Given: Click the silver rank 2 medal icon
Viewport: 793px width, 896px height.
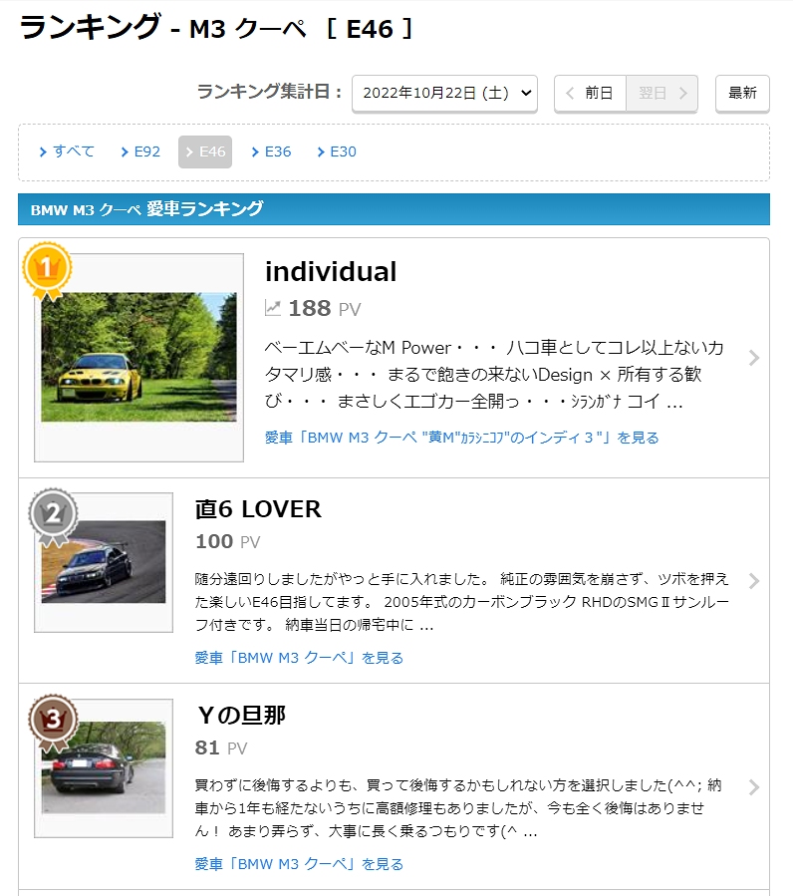Looking at the screenshot, I should tap(53, 517).
